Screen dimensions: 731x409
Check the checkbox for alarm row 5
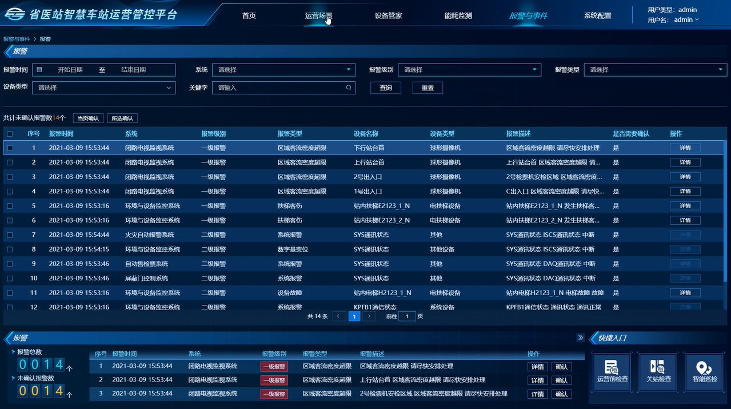(x=10, y=206)
